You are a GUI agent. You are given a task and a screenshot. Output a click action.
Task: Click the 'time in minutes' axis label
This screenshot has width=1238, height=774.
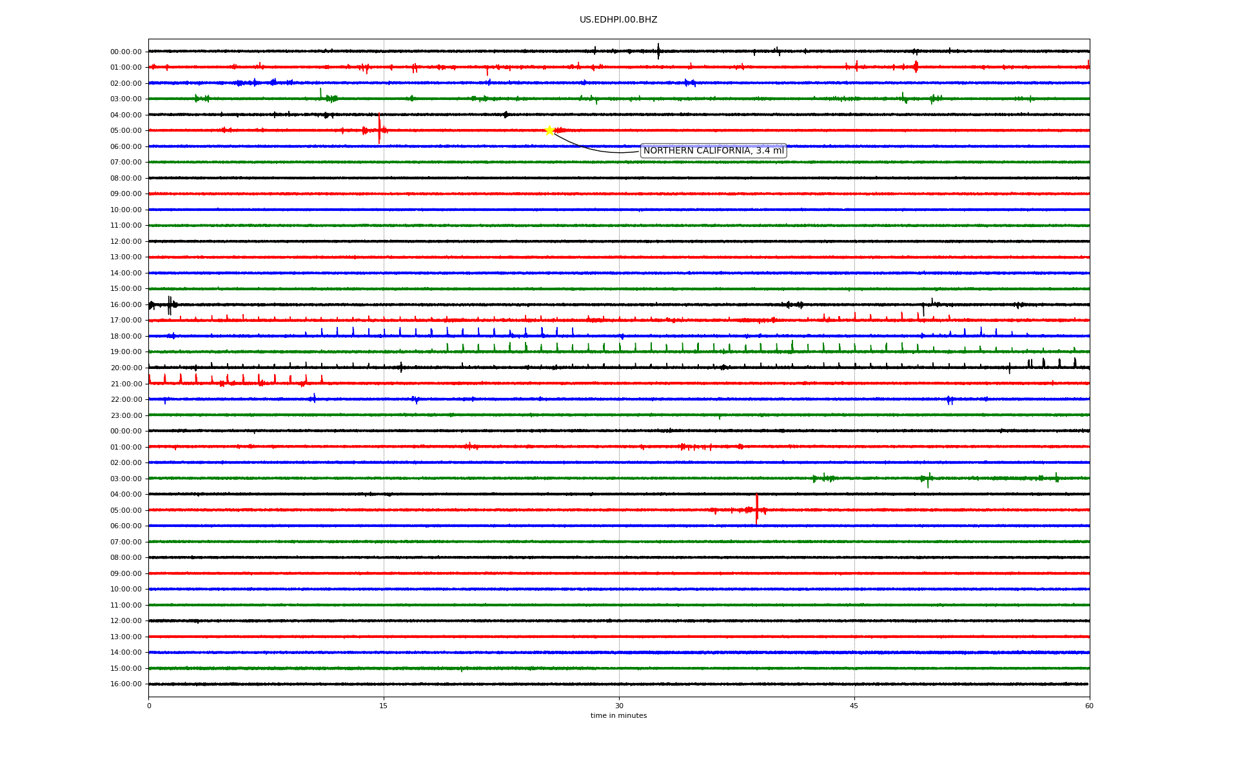point(618,716)
